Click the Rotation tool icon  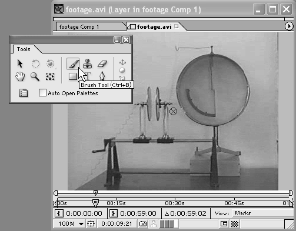click(x=35, y=63)
